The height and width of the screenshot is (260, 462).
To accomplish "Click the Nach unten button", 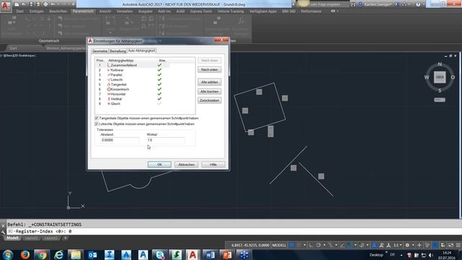I will pyautogui.click(x=209, y=69).
